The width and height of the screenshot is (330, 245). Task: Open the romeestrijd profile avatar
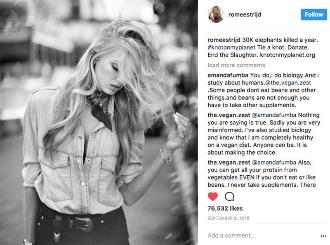click(x=216, y=14)
